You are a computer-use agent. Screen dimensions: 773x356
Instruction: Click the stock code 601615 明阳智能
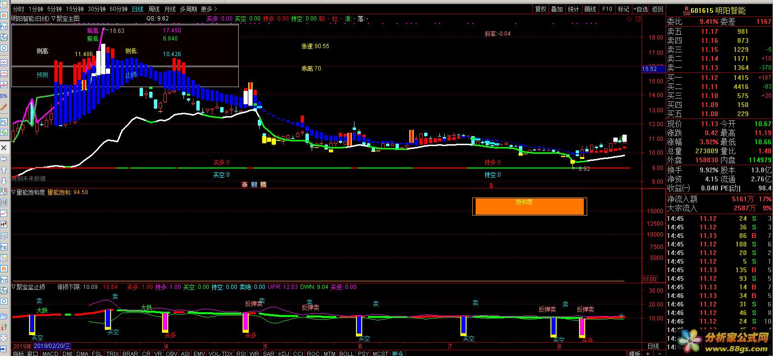718,10
